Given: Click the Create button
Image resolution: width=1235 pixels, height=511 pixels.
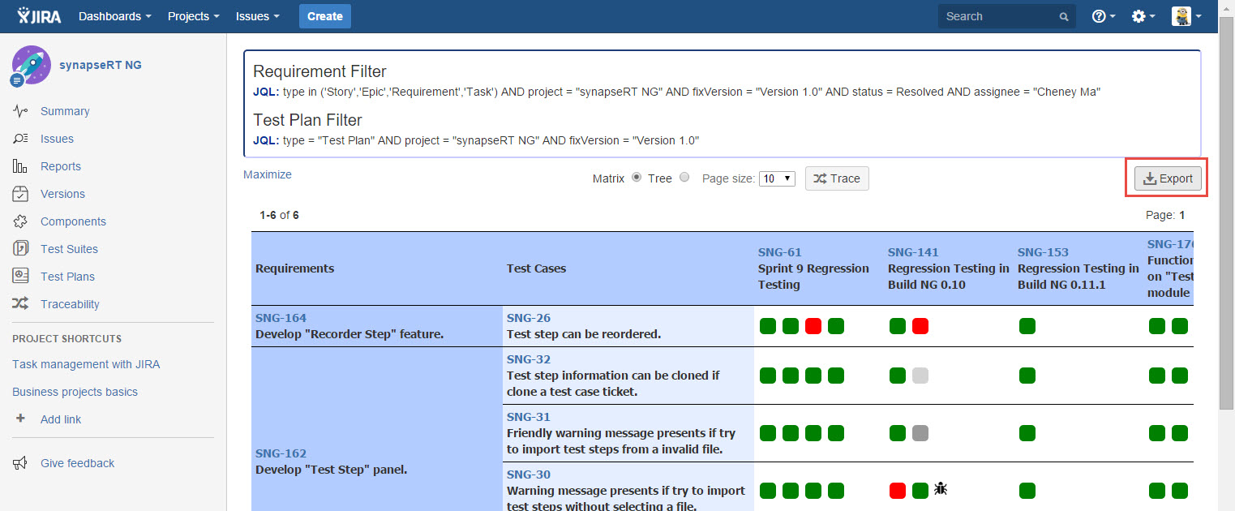Looking at the screenshot, I should point(325,16).
